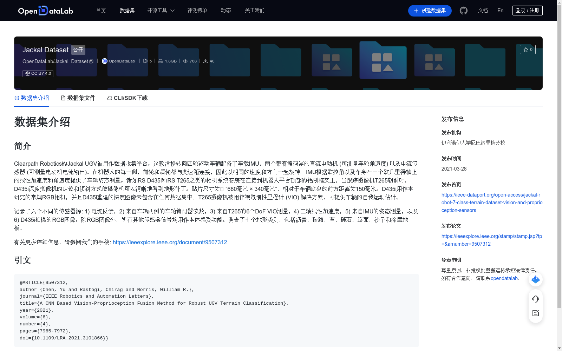Click the 发布时间 date 2021-03-28
Image resolution: width=562 pixels, height=351 pixels.
(x=454, y=169)
